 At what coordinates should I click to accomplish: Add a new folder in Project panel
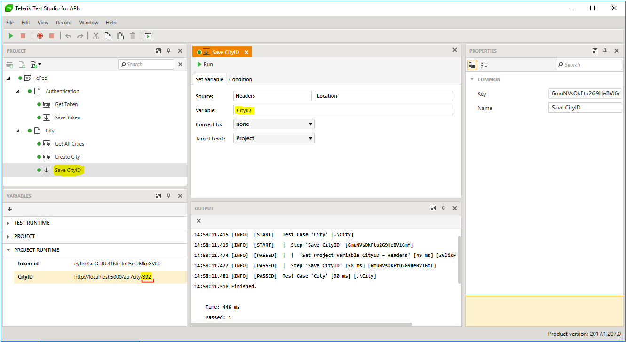10,64
